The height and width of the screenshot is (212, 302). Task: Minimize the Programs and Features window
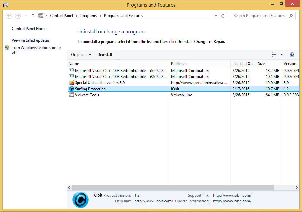[273, 4]
